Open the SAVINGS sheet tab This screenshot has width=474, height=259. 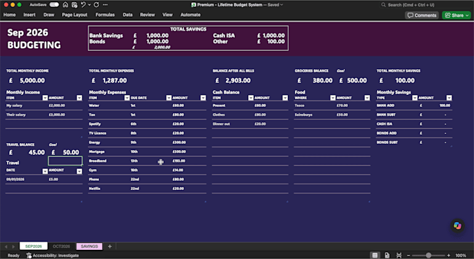[x=89, y=246]
